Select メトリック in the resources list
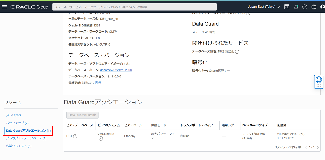 tap(14, 115)
